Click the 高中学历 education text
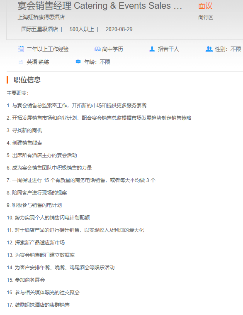The height and width of the screenshot is (315, 243). (112, 49)
